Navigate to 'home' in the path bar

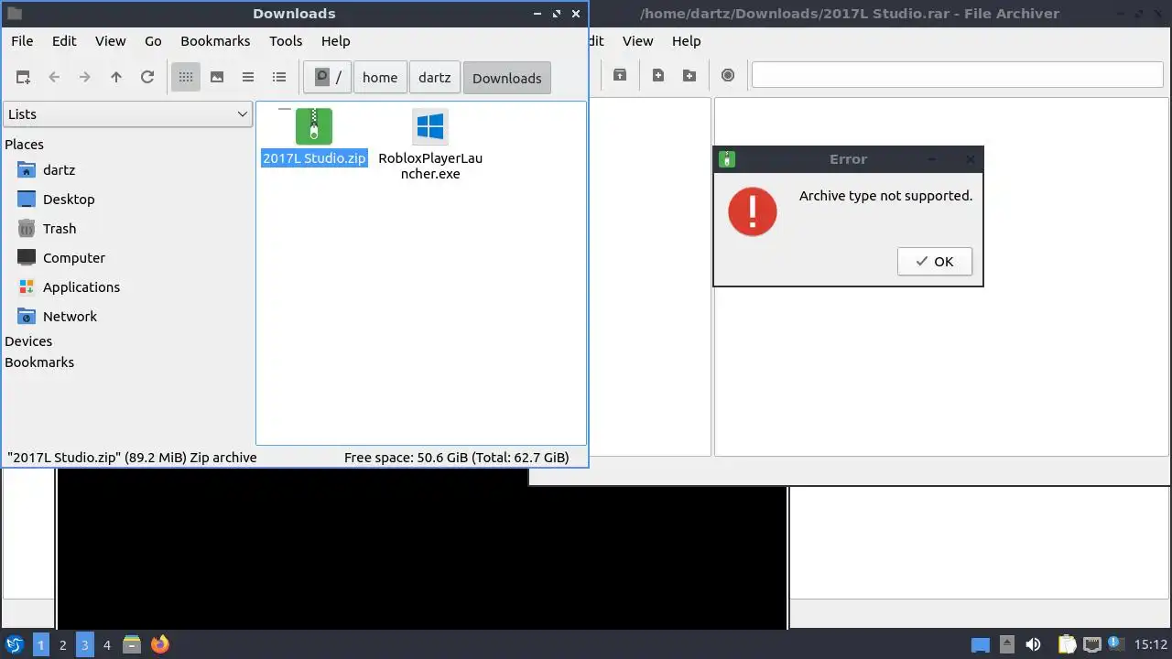[380, 78]
